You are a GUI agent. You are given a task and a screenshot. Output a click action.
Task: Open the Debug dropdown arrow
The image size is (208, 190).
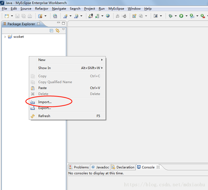pyautogui.click(x=176, y=16)
